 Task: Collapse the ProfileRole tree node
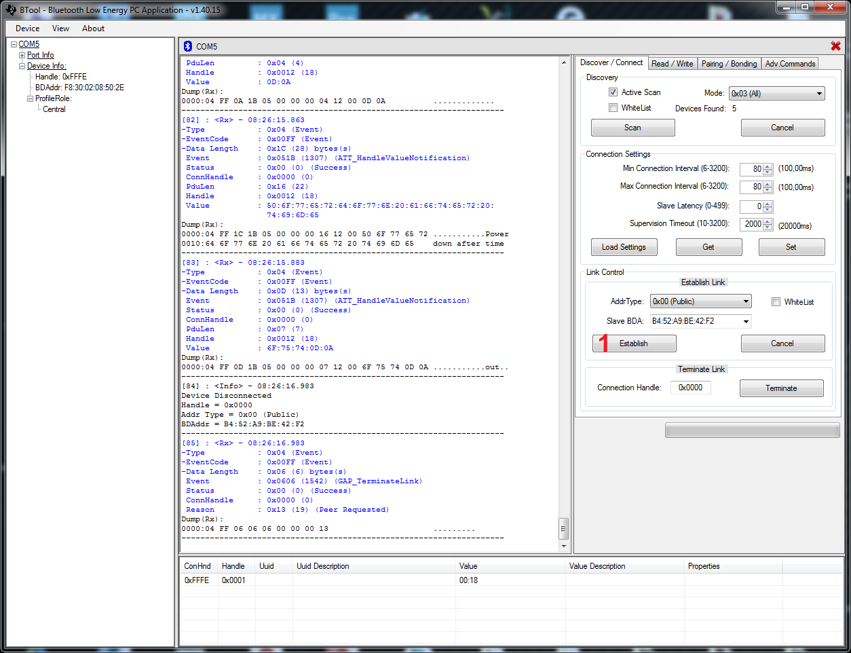pyautogui.click(x=30, y=98)
